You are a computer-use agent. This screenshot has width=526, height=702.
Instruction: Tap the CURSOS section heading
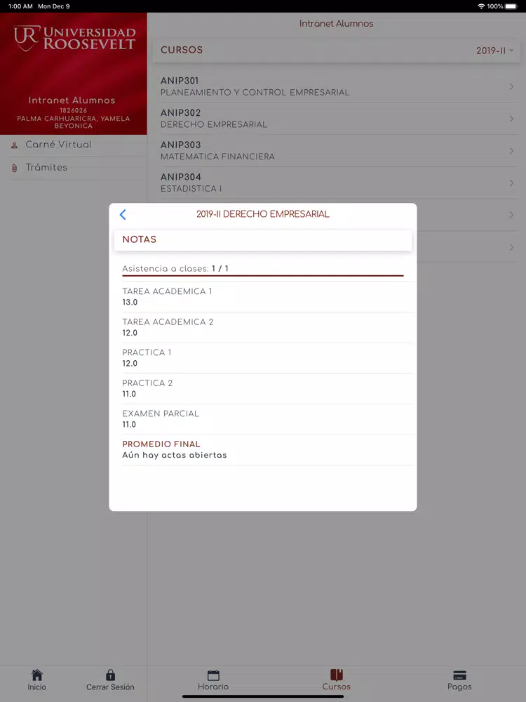point(182,50)
